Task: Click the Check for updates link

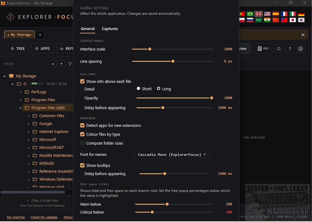Action: (44, 217)
